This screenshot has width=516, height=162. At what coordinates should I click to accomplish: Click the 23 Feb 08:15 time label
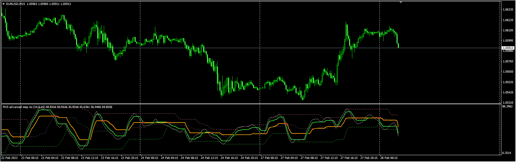(70, 158)
